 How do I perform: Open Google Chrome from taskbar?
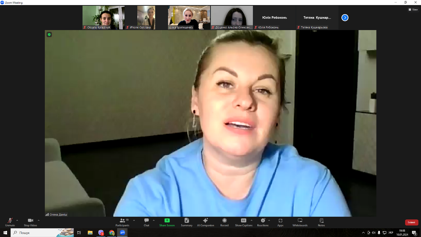point(112,233)
